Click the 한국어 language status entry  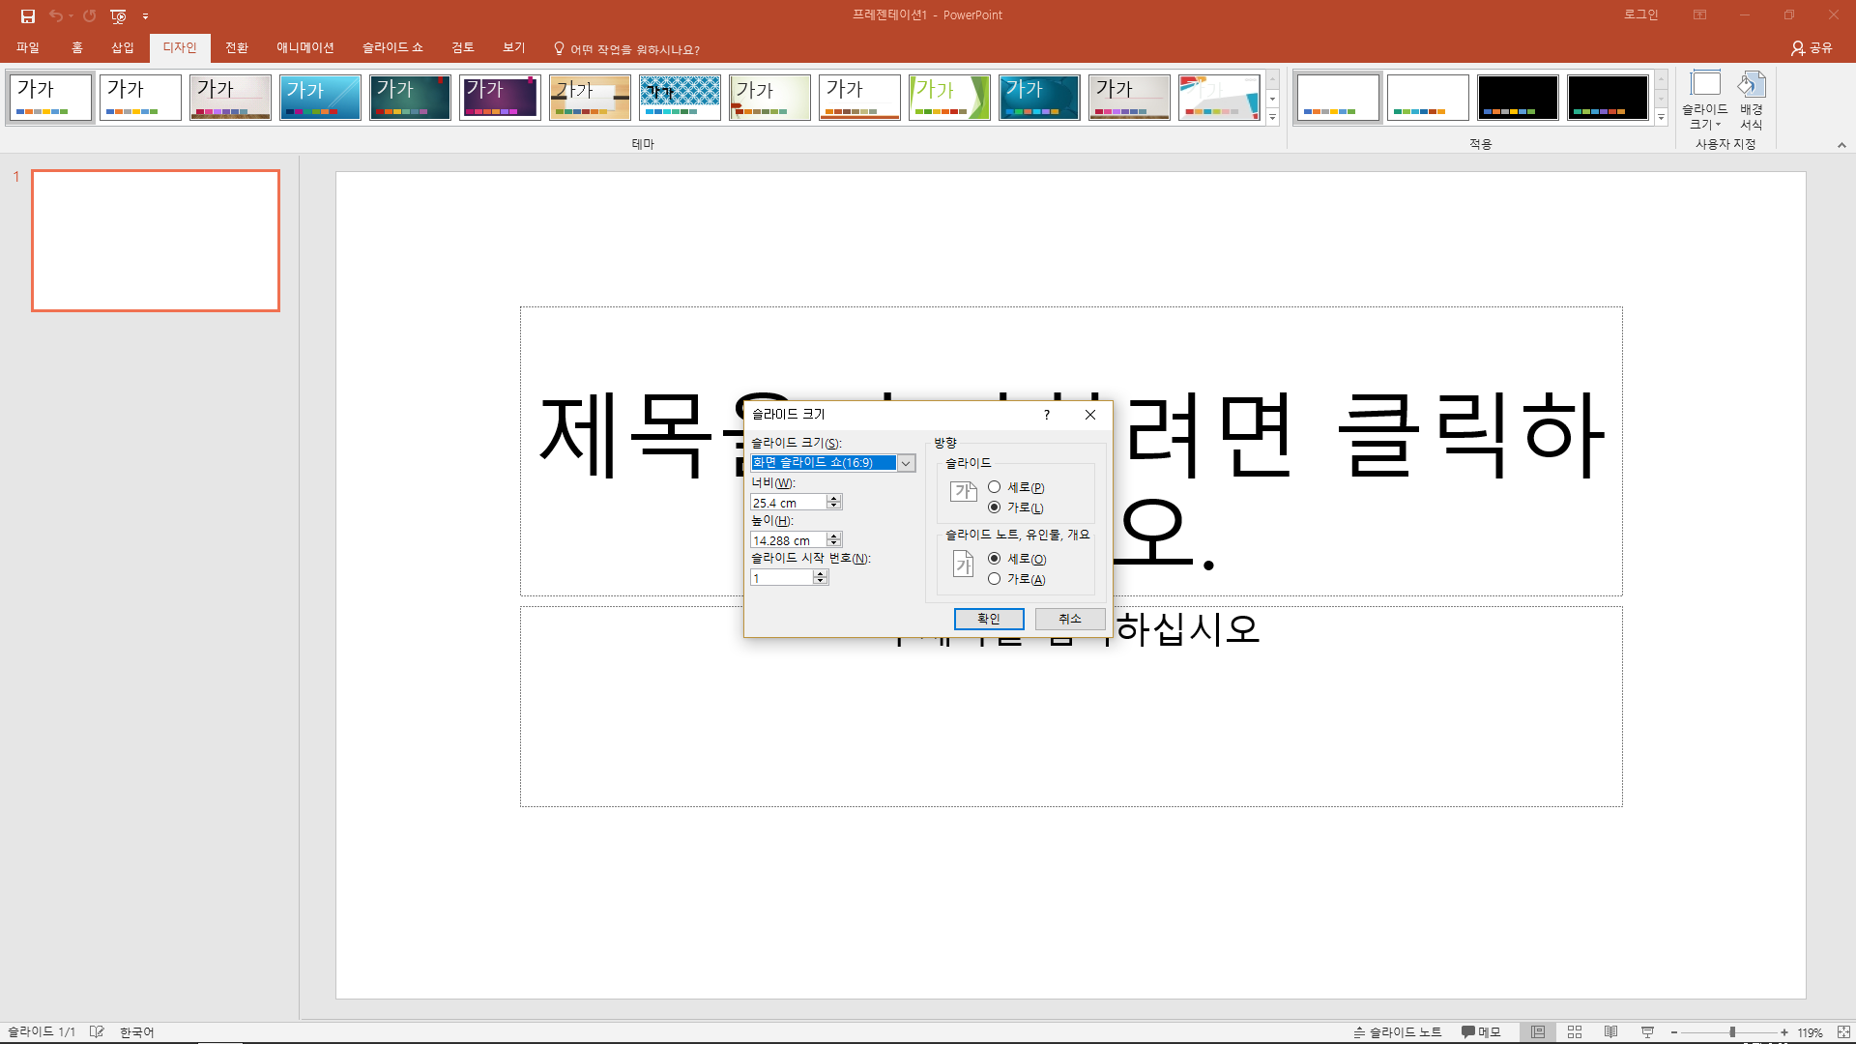click(x=137, y=1032)
